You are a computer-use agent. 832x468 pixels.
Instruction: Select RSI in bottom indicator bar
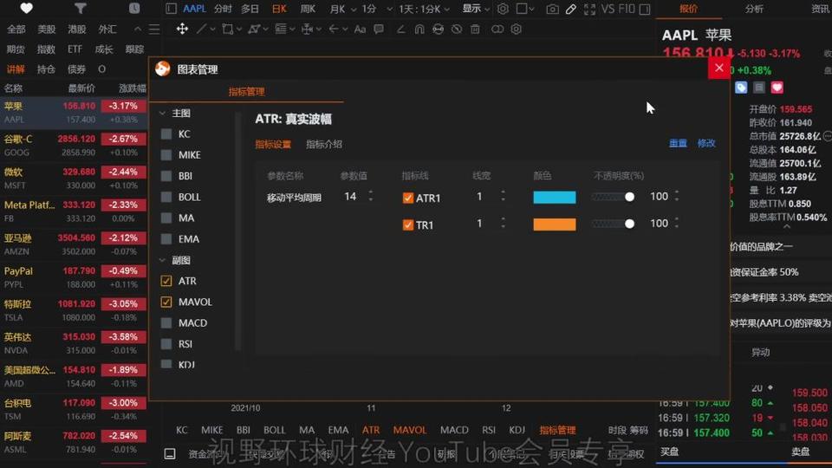489,430
